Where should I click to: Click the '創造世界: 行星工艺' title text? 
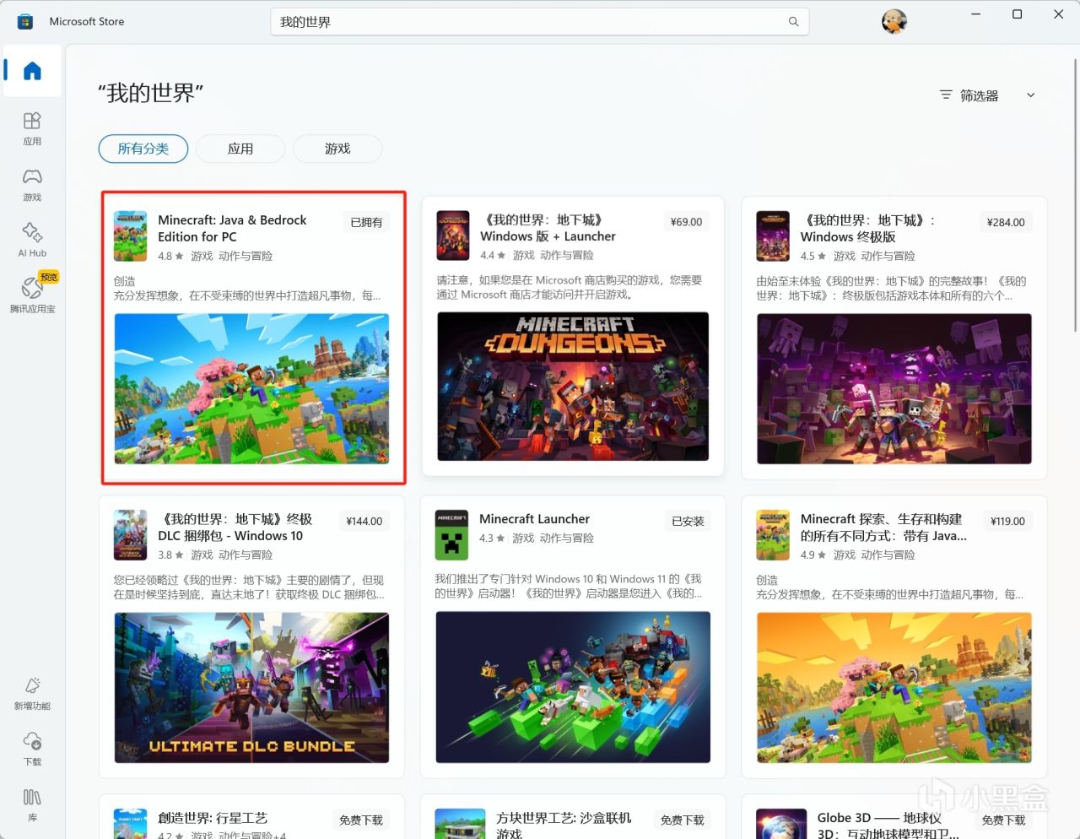(213, 817)
